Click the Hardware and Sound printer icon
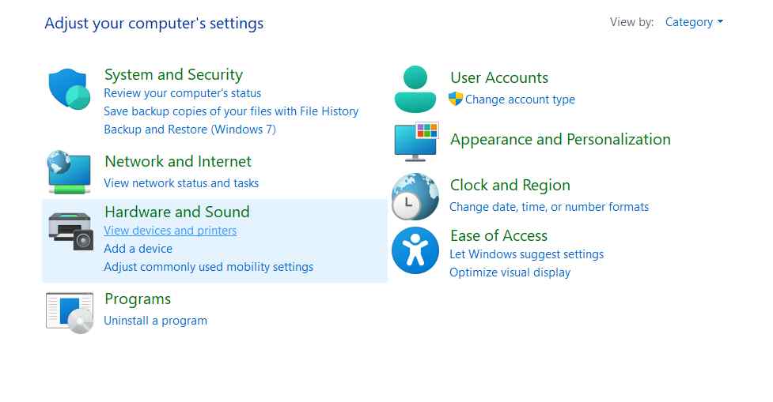Image resolution: width=773 pixels, height=402 pixels. pos(71,231)
